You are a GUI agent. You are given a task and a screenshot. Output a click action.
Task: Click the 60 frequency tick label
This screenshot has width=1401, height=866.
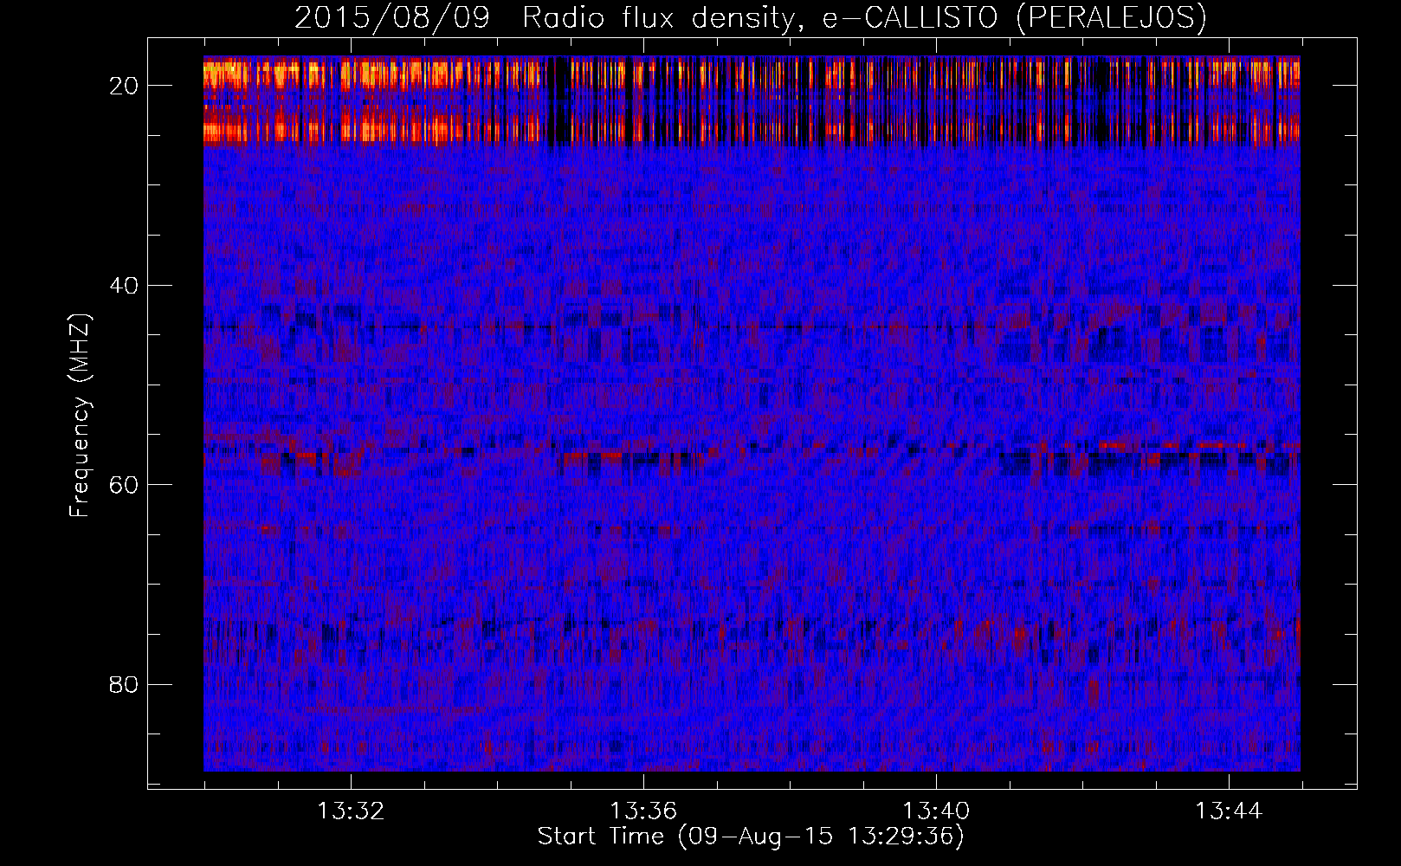(125, 484)
